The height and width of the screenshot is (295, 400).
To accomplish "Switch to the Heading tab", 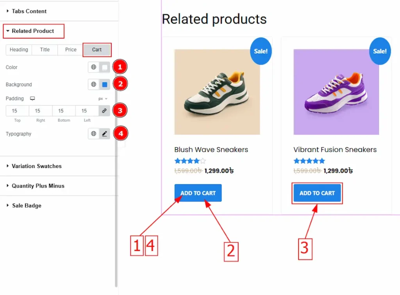I will point(19,50).
